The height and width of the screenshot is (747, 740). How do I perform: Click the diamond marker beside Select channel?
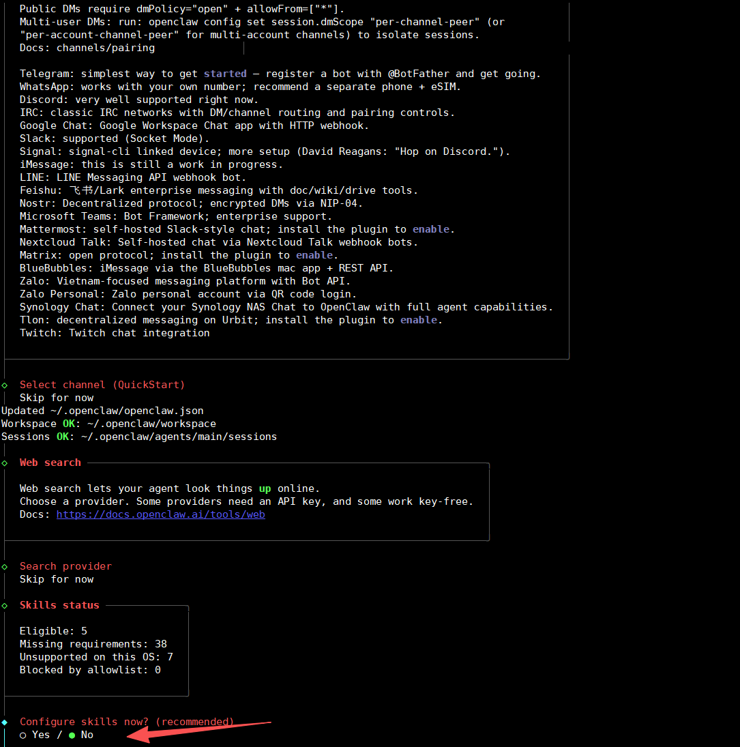coord(5,385)
